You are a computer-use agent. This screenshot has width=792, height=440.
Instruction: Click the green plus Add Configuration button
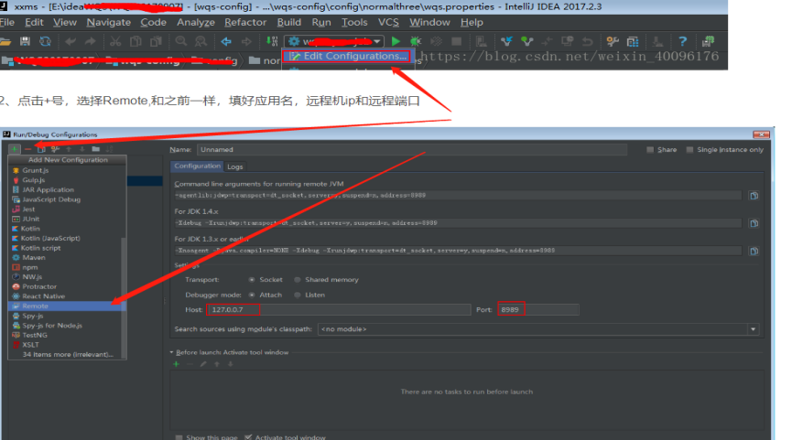coord(15,149)
